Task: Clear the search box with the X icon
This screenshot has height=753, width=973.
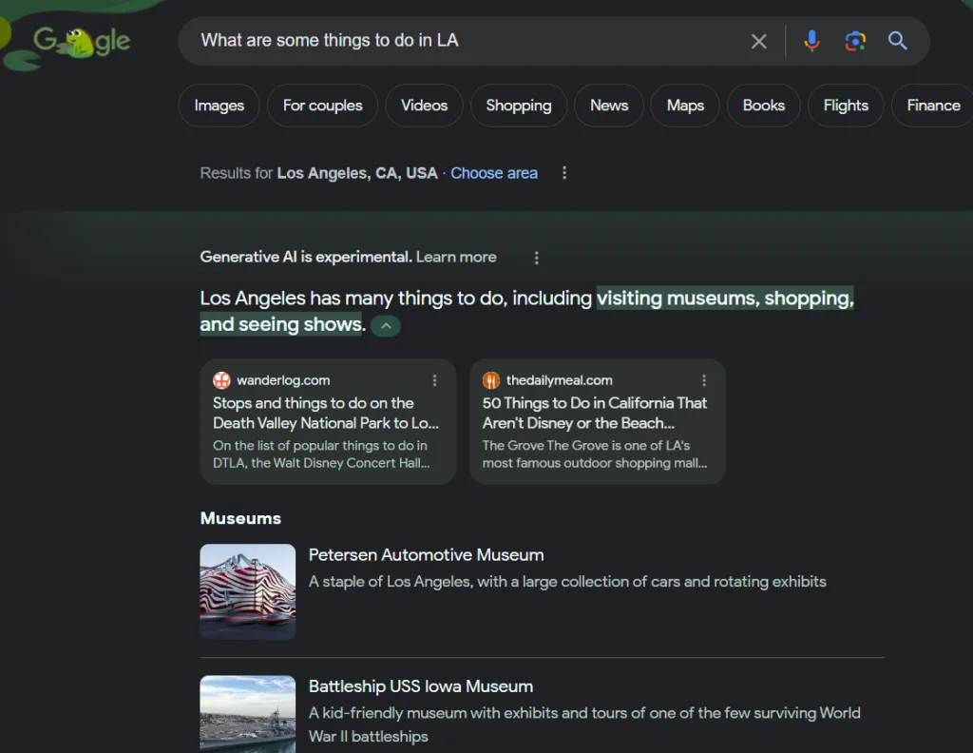Action: (x=758, y=41)
